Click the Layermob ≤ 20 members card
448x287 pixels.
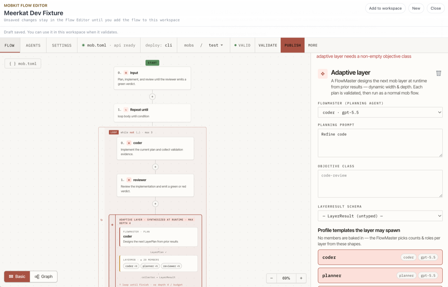point(158,264)
